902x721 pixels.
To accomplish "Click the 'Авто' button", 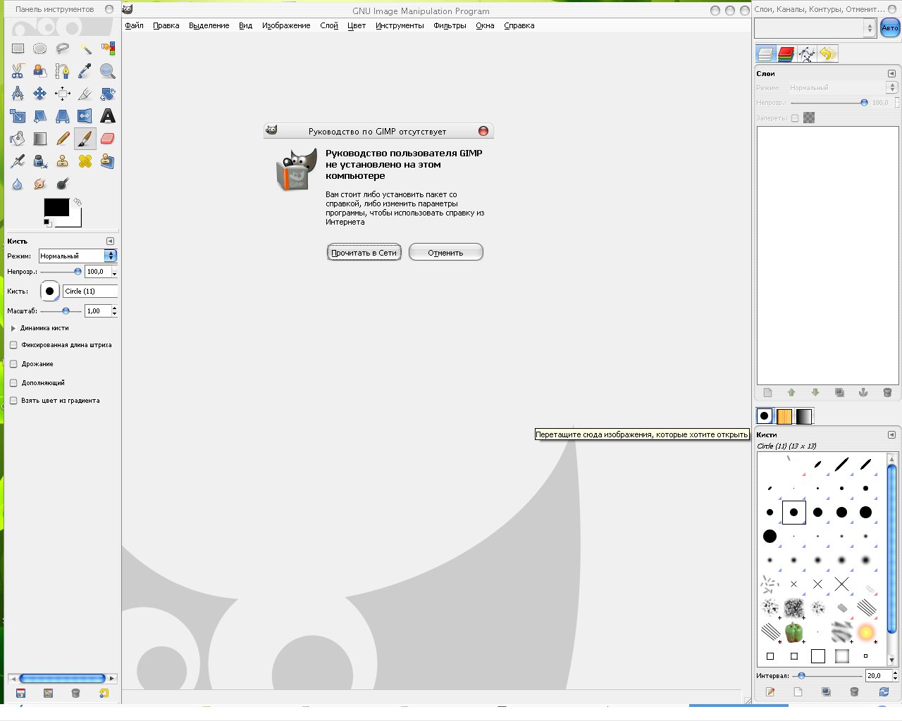I will point(890,27).
